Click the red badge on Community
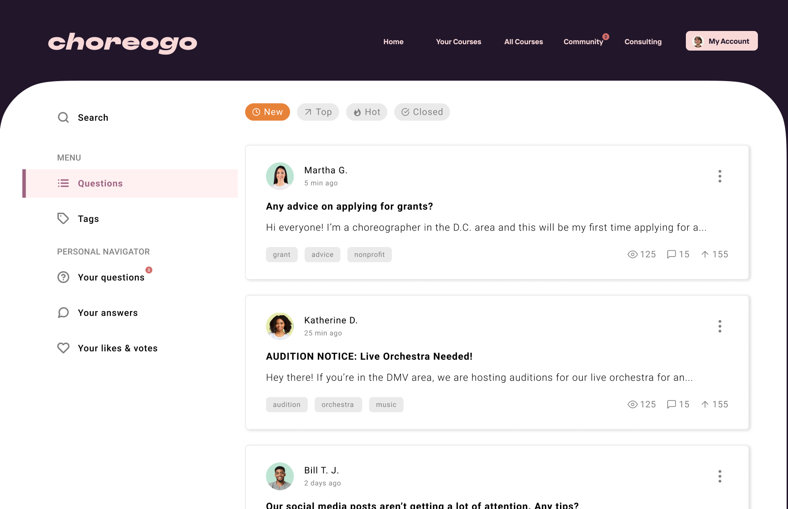The image size is (788, 509). (606, 36)
